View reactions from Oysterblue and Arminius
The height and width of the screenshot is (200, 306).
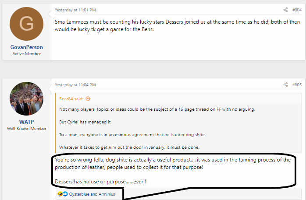point(92,194)
